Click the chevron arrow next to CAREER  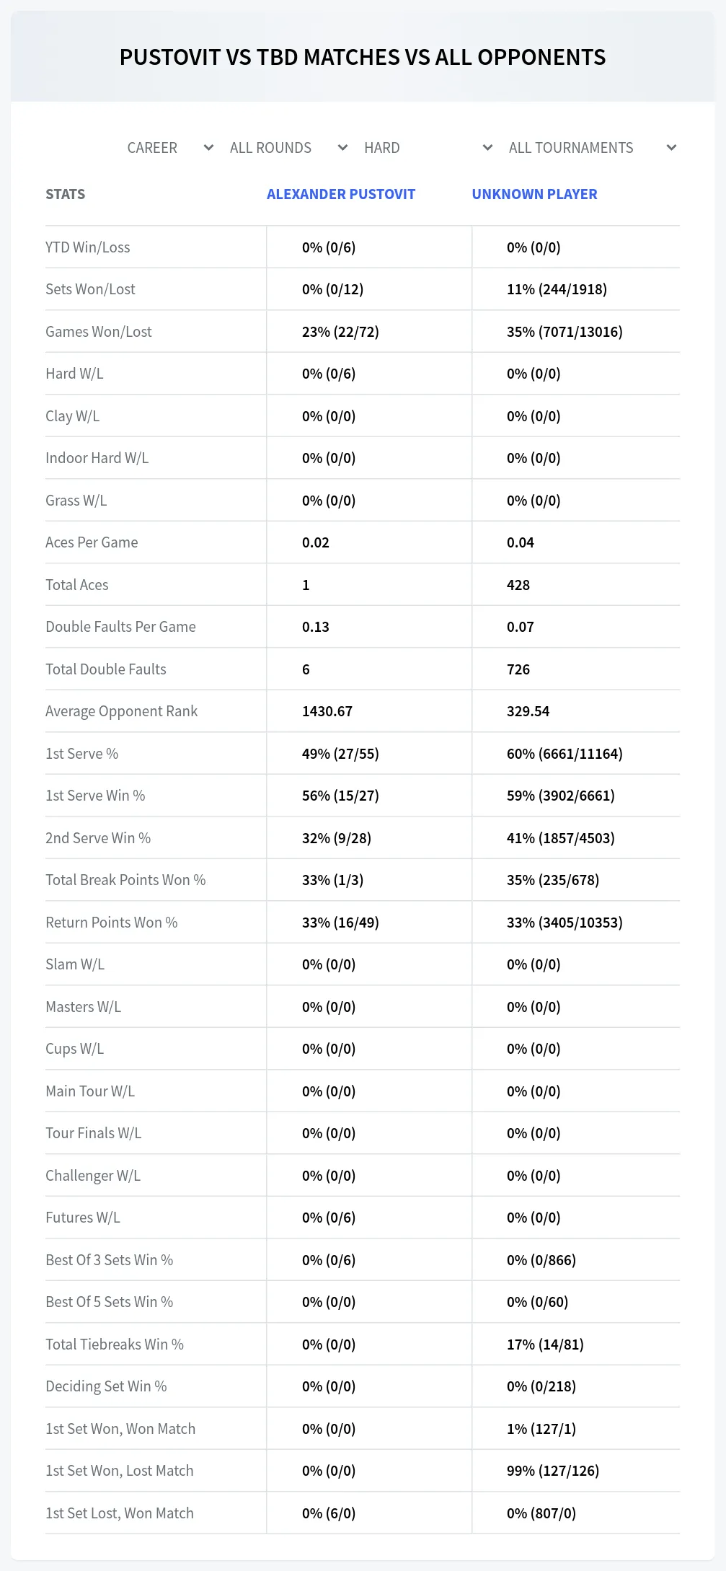208,148
